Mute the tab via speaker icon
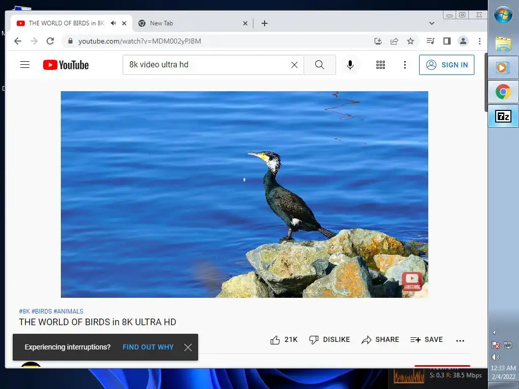The image size is (519, 389). [114, 23]
